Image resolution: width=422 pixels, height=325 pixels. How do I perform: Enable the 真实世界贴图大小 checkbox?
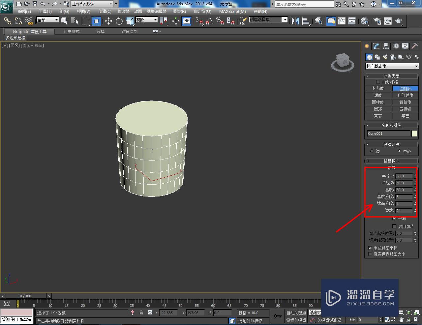(x=370, y=254)
